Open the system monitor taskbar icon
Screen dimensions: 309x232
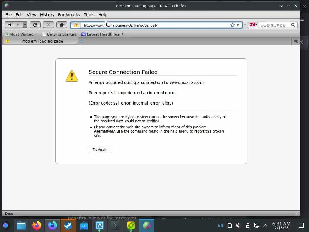(100, 225)
